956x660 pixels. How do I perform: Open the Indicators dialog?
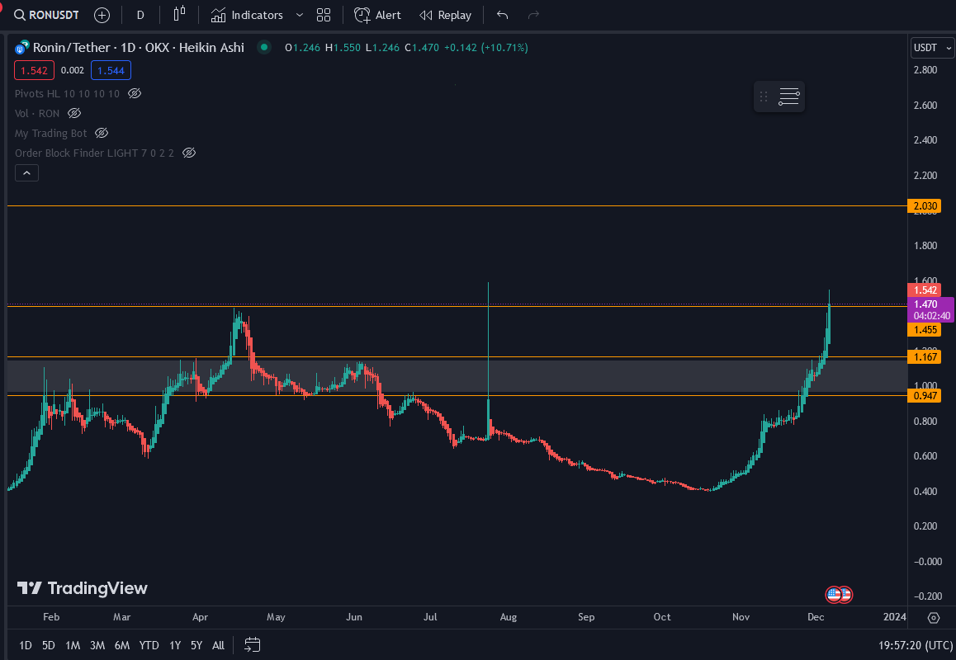[x=247, y=15]
